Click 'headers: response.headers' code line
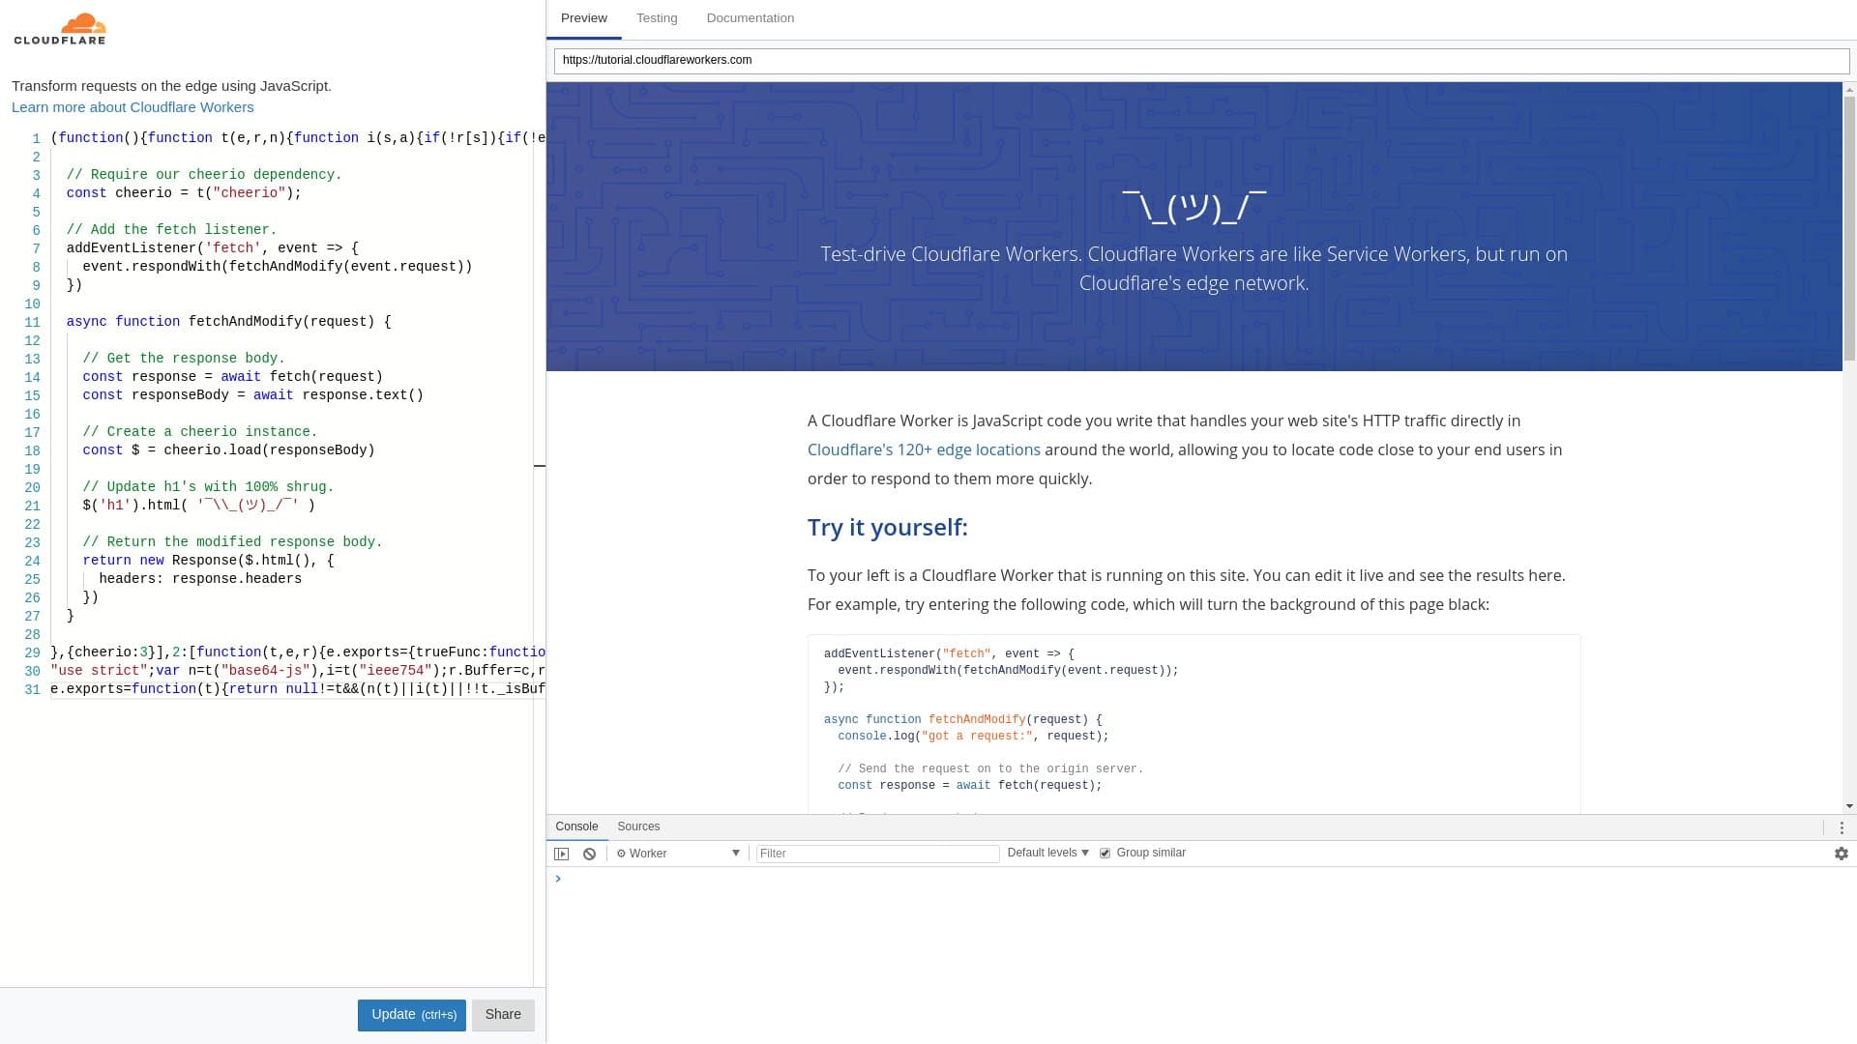 coord(200,579)
